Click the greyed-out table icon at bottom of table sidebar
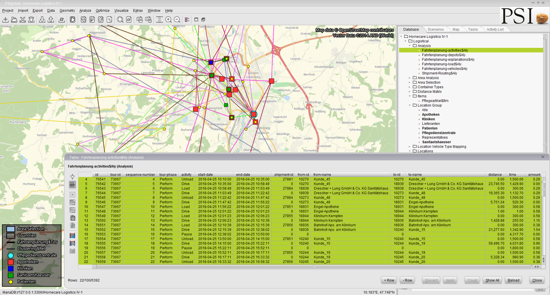 point(73,251)
